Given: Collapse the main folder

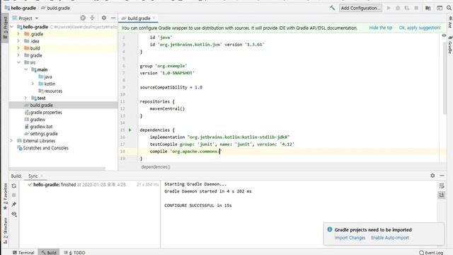Looking at the screenshot, I should click(x=25, y=69).
